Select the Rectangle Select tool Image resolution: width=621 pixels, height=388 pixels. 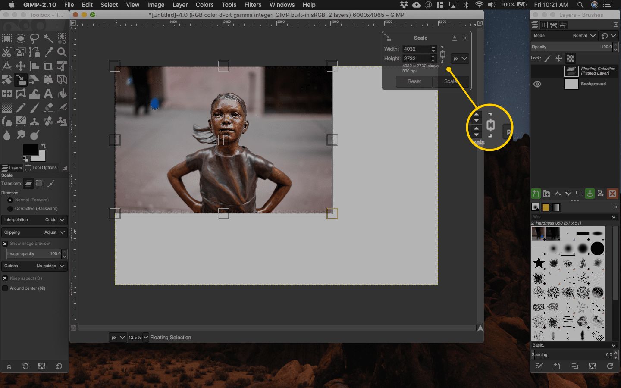(7, 38)
